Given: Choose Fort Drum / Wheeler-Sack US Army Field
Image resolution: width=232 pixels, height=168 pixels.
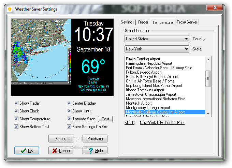Looking at the screenshot, I should pos(165,68).
